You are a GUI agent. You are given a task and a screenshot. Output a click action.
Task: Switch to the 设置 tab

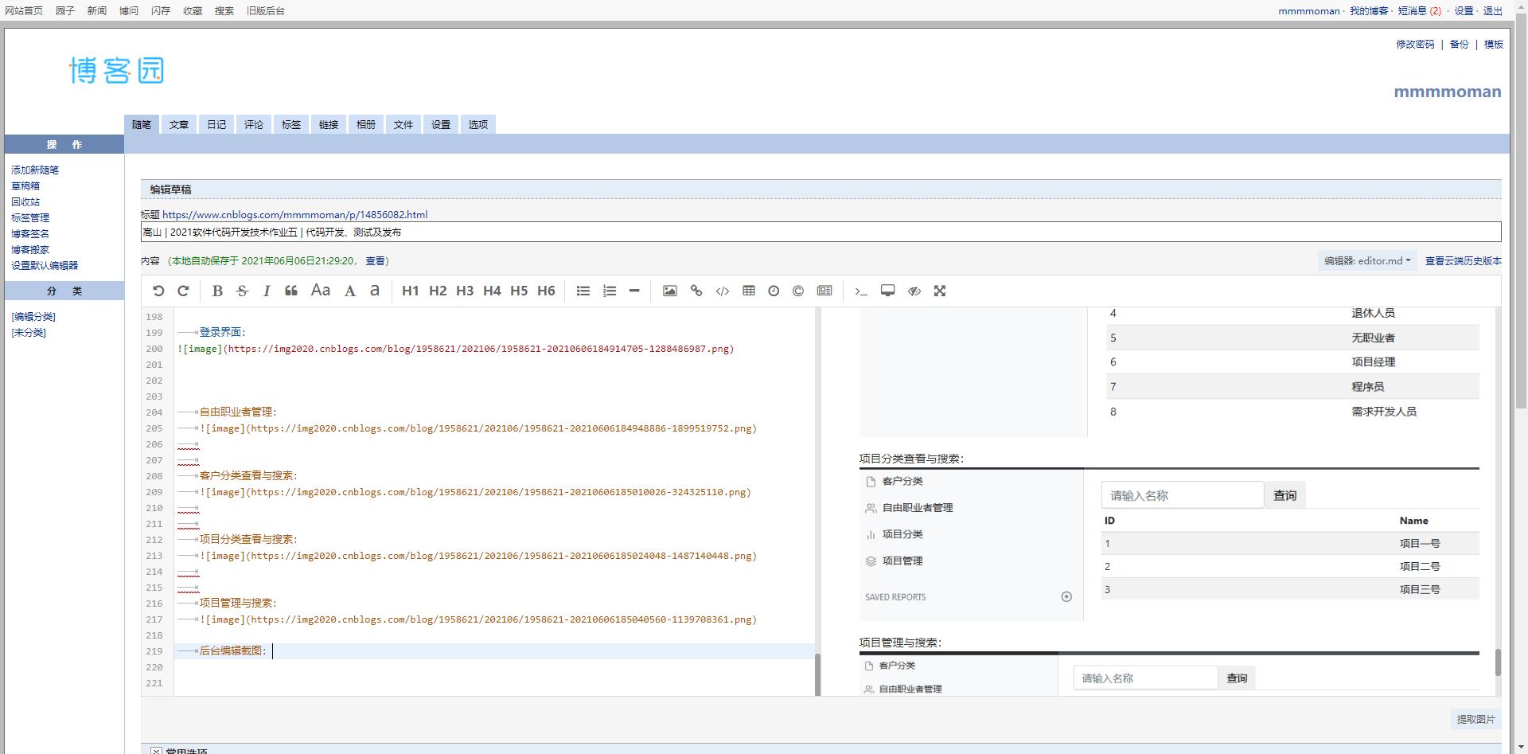point(441,124)
